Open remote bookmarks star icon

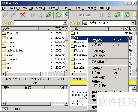(4, 23)
